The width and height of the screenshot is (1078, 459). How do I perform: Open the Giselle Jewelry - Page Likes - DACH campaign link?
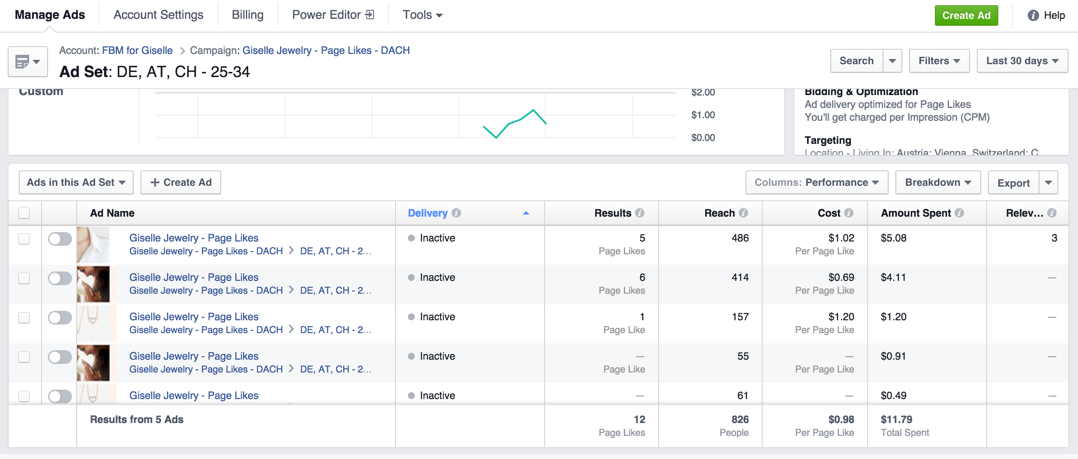pyautogui.click(x=326, y=51)
